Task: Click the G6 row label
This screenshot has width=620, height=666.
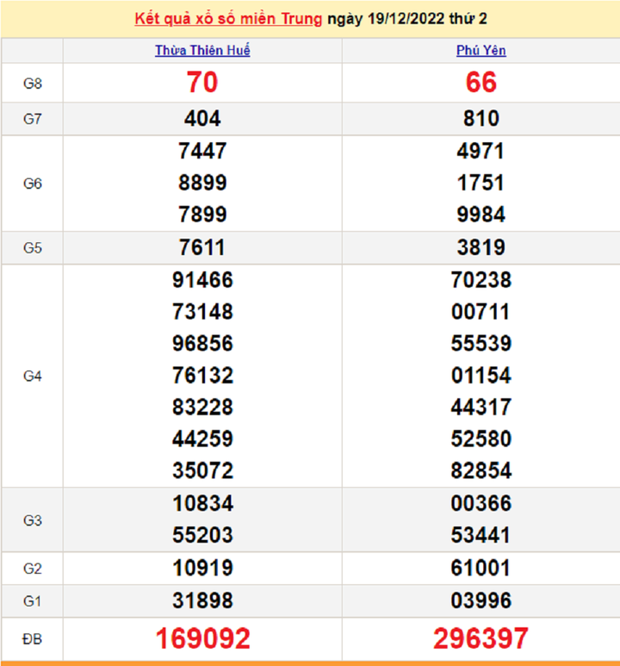Action: point(33,184)
